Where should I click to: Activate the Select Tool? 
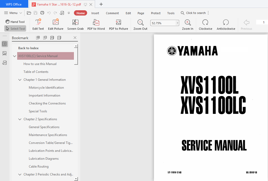click(x=15, y=29)
